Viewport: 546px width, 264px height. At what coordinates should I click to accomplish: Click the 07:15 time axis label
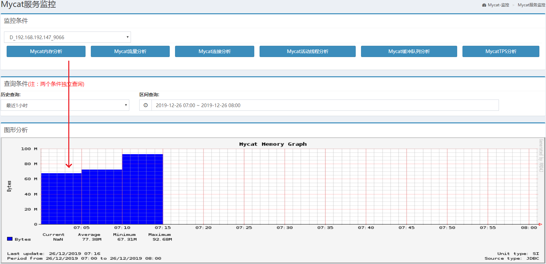[163, 228]
